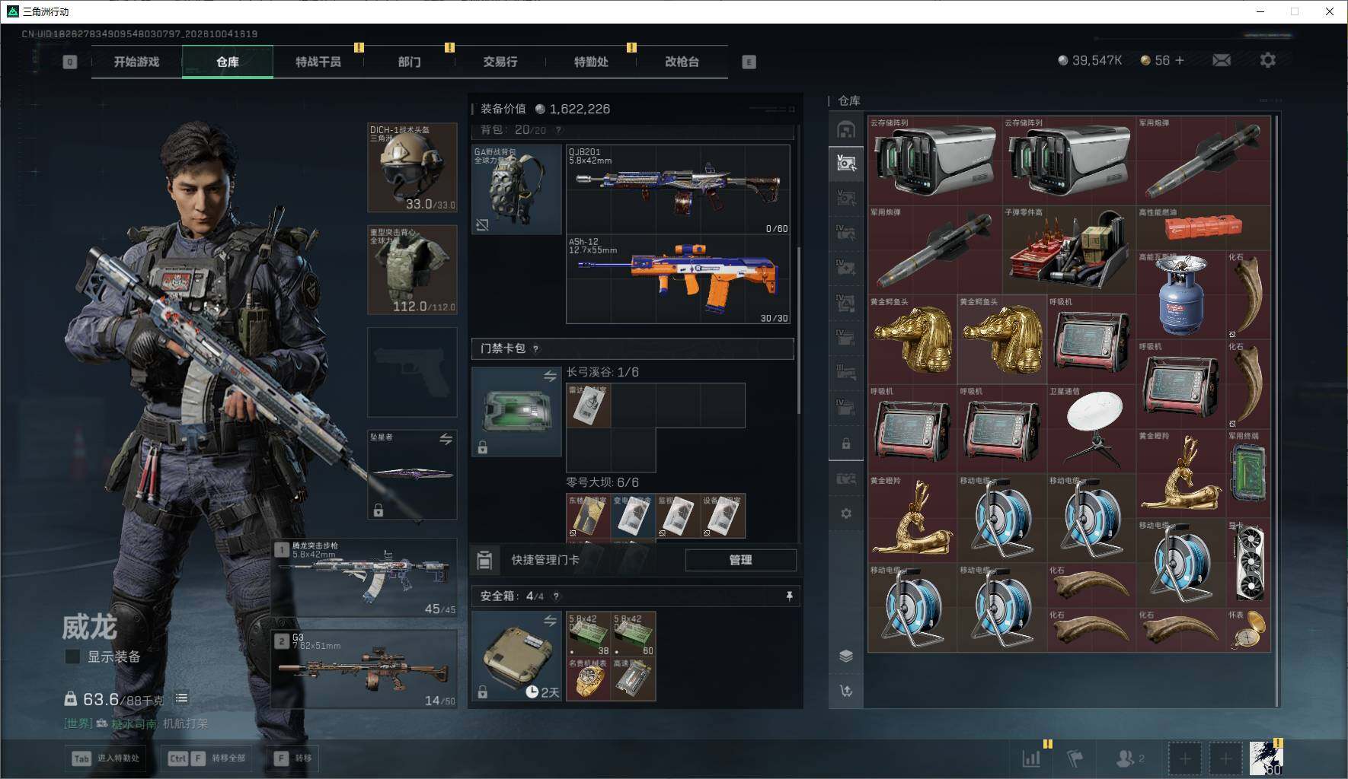Open the 改枪台 tab
This screenshot has width=1348, height=779.
click(x=682, y=62)
